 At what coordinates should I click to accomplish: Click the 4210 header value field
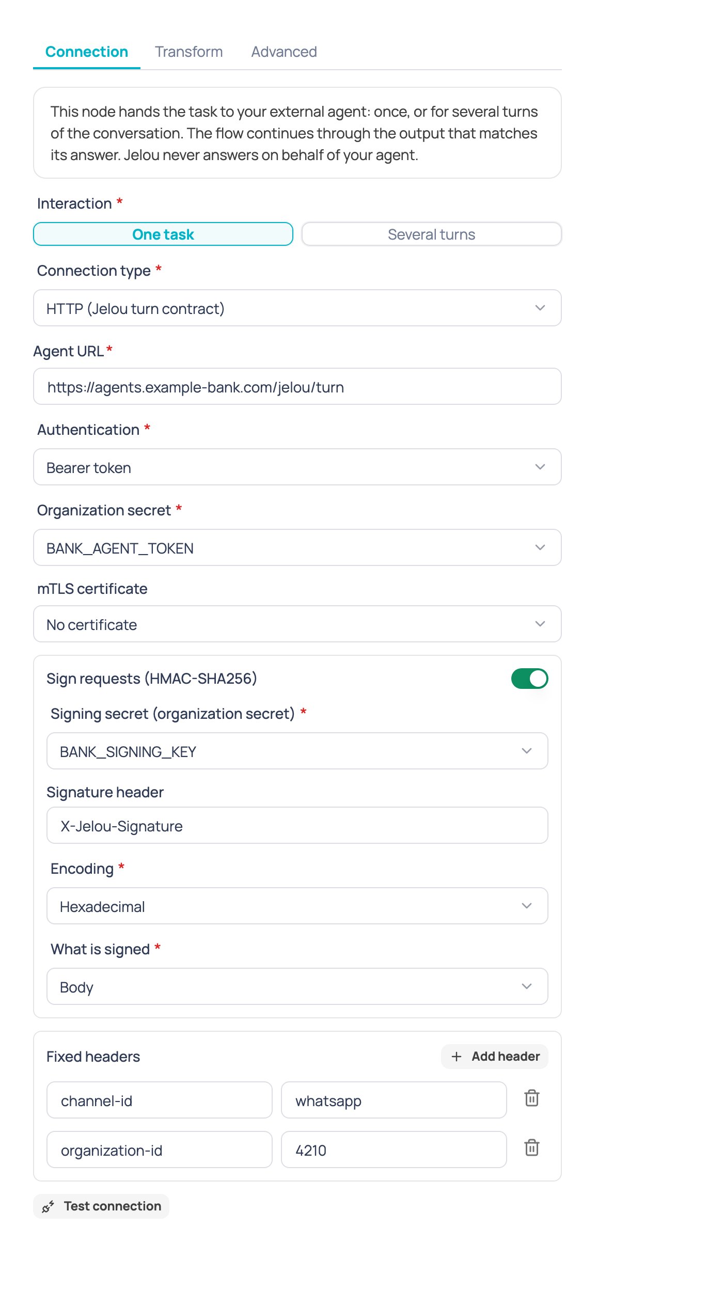394,1150
